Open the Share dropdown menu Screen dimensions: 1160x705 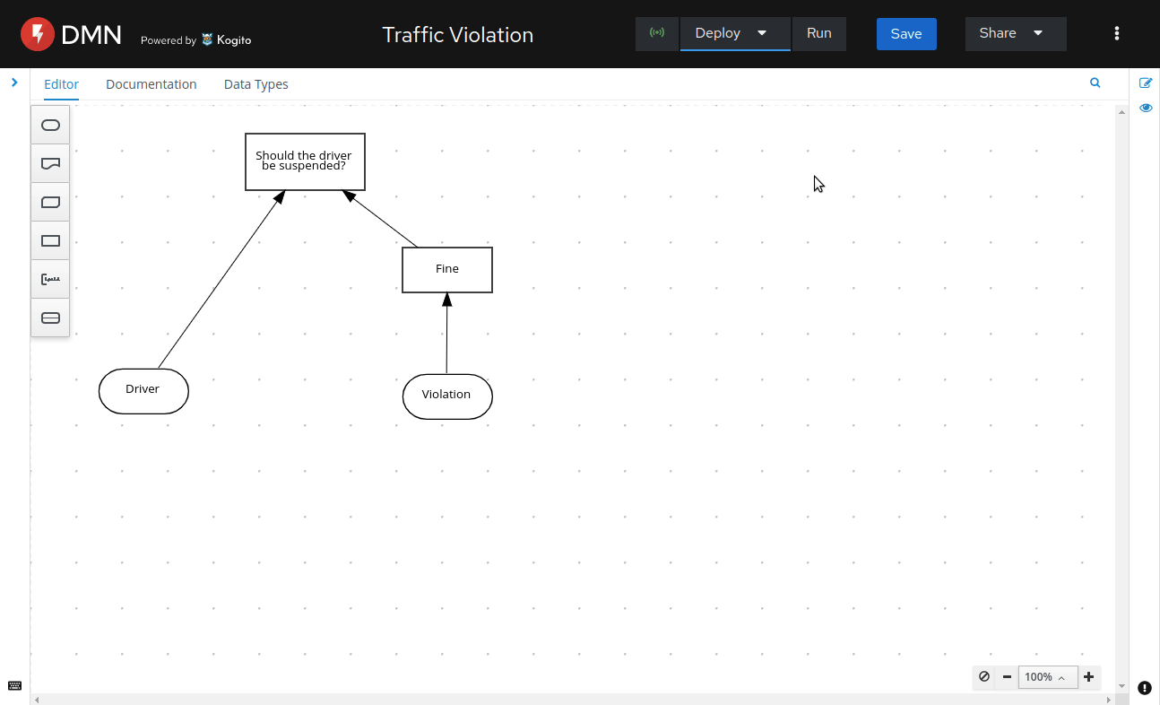coord(1015,33)
